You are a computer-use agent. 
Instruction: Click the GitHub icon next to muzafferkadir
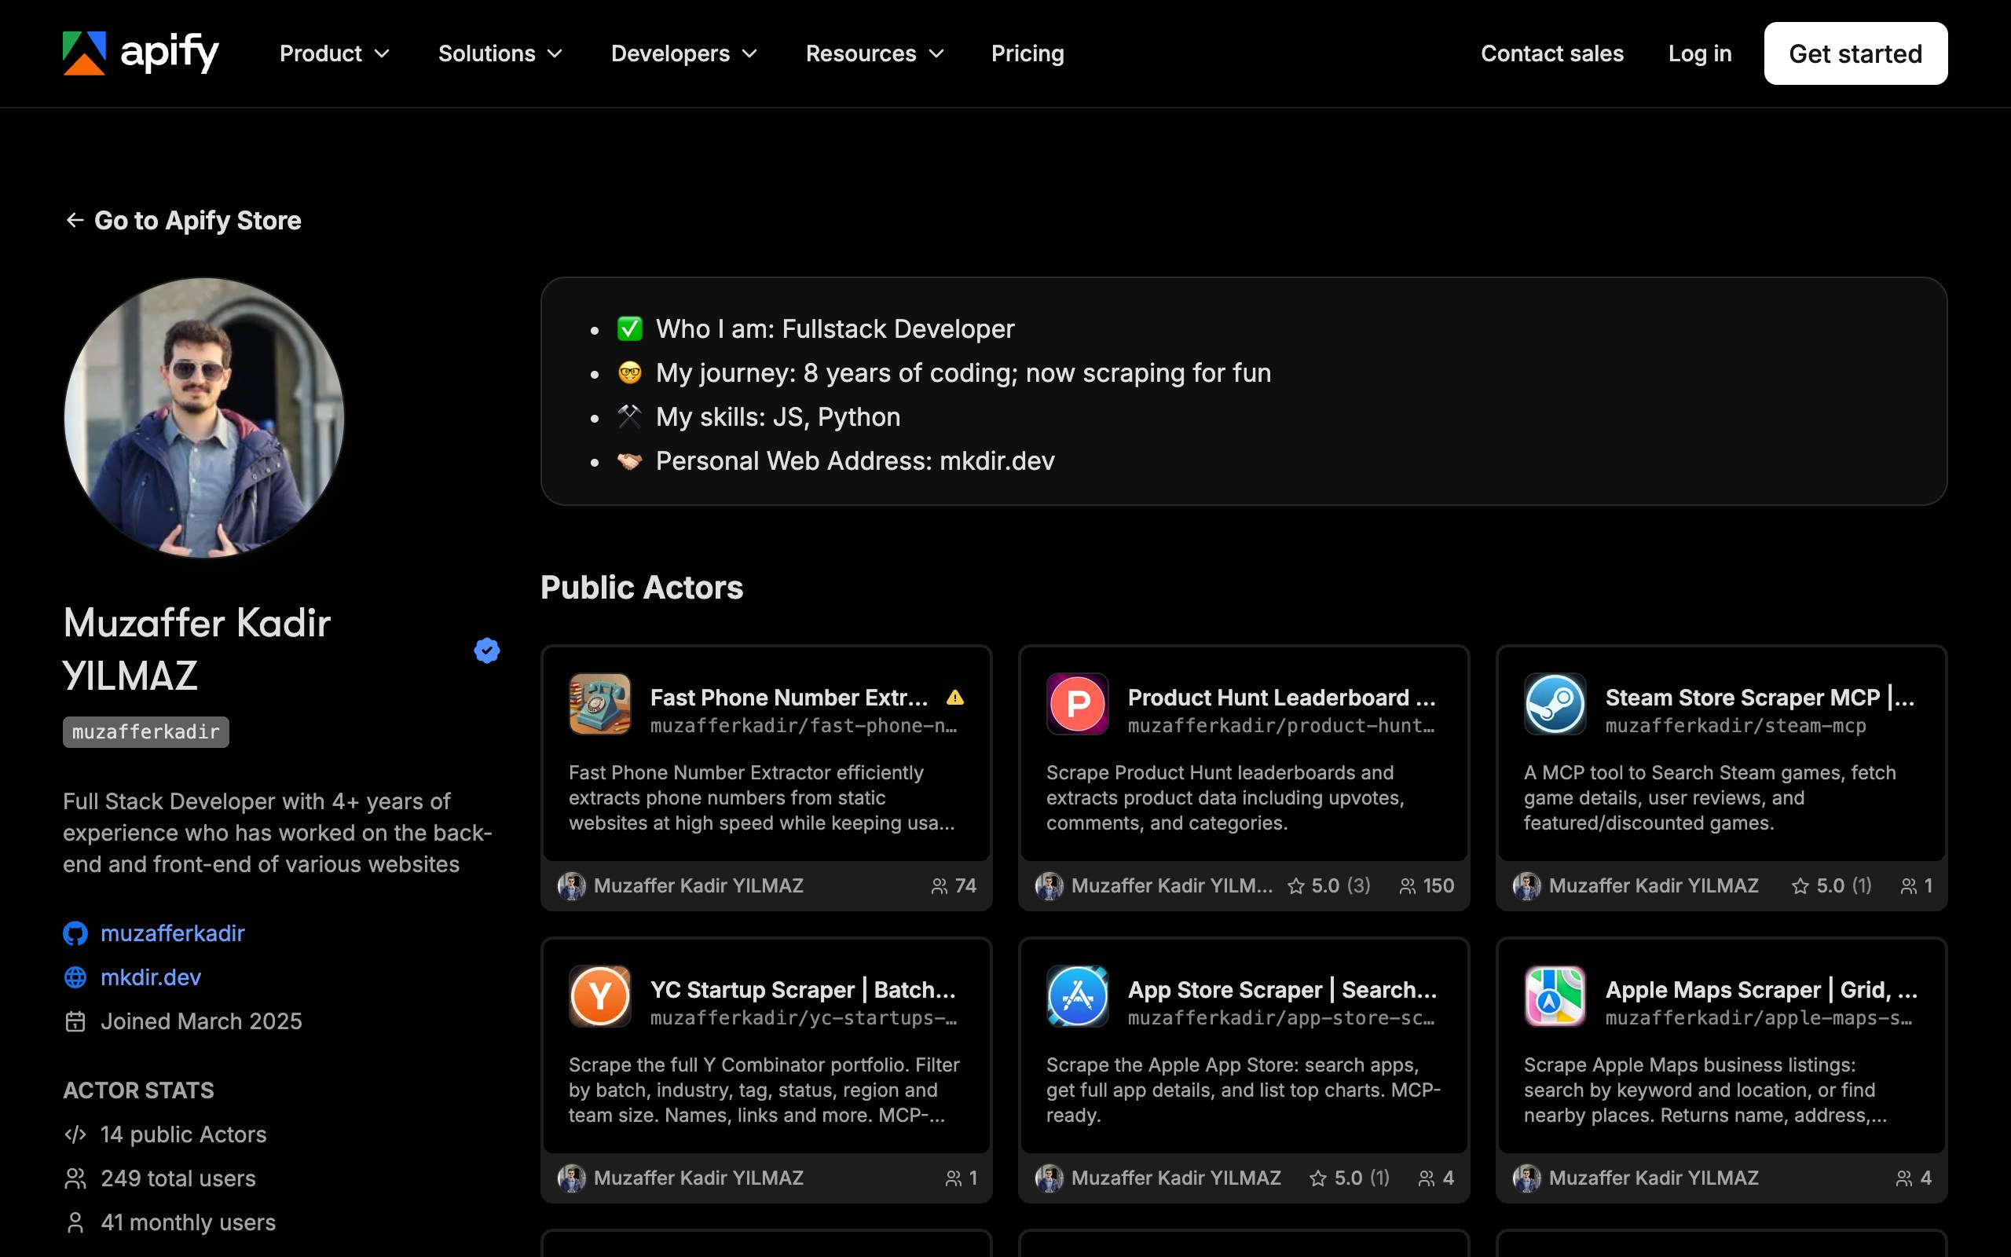click(x=75, y=933)
